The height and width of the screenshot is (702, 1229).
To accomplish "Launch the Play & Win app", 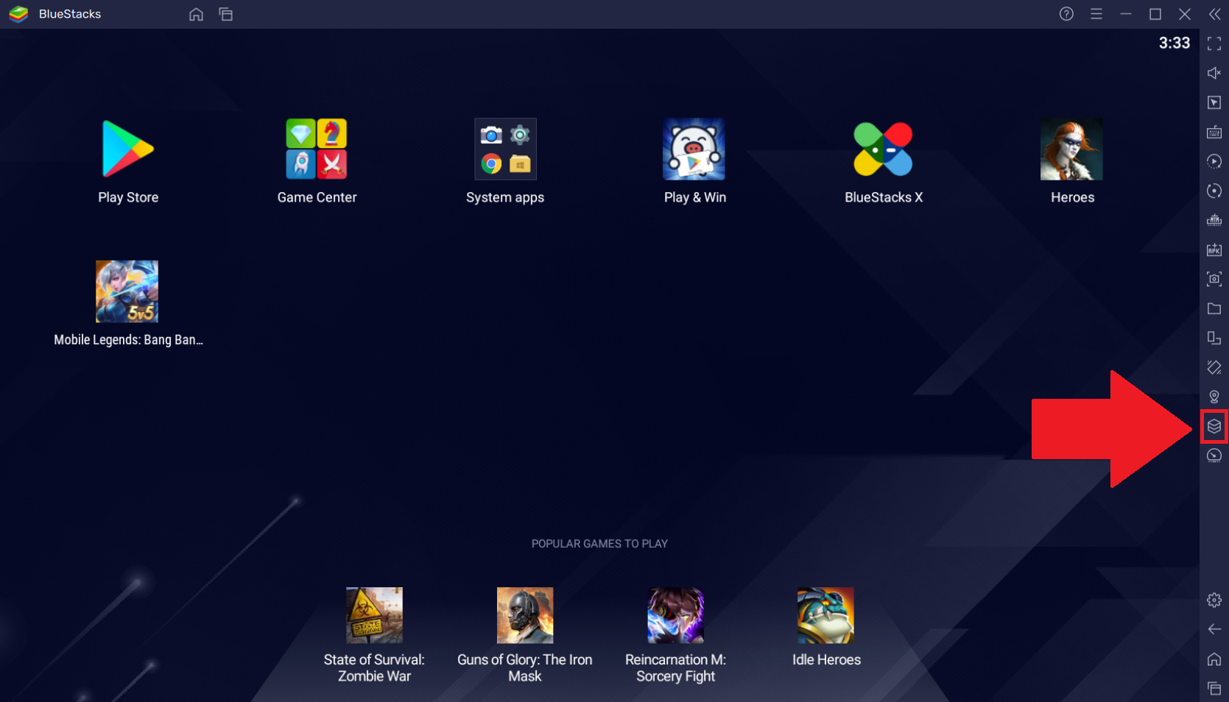I will point(694,149).
